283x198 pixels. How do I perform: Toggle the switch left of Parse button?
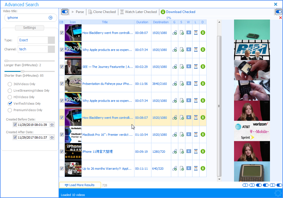point(65,12)
